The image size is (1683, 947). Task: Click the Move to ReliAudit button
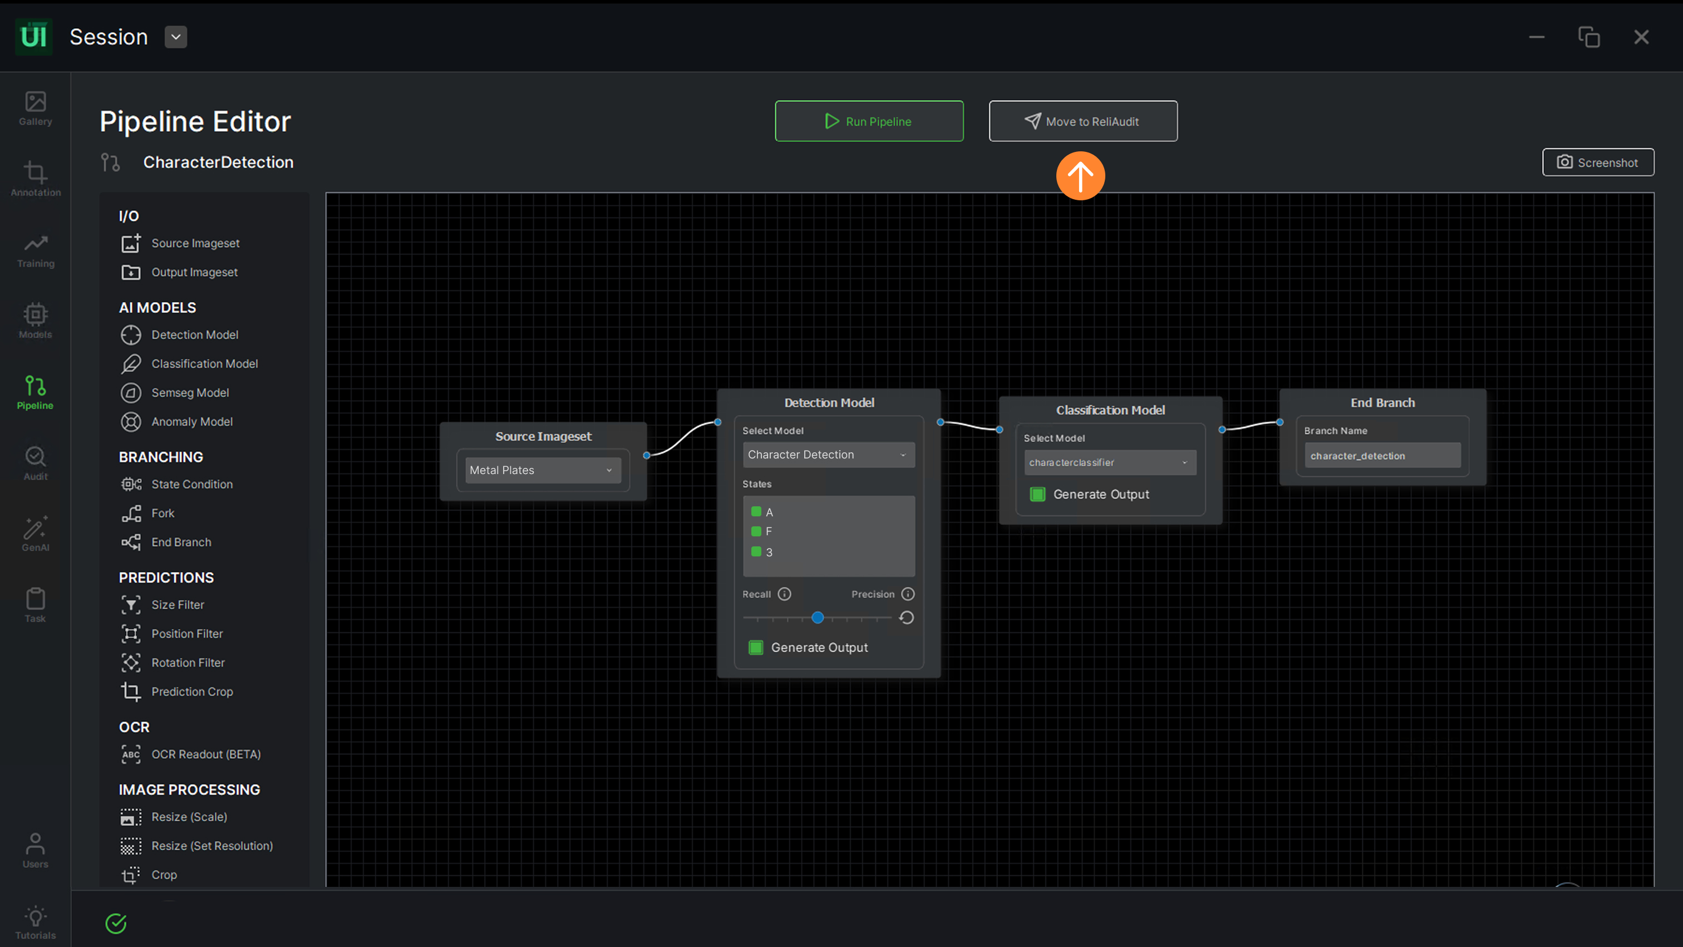1082,121
